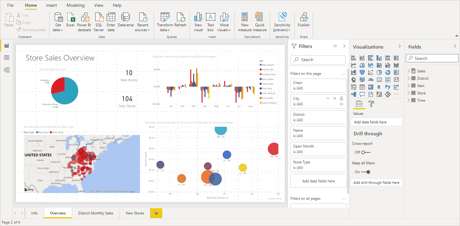Open the Format paint roller tab
This screenshot has width=460, height=226.
click(371, 104)
